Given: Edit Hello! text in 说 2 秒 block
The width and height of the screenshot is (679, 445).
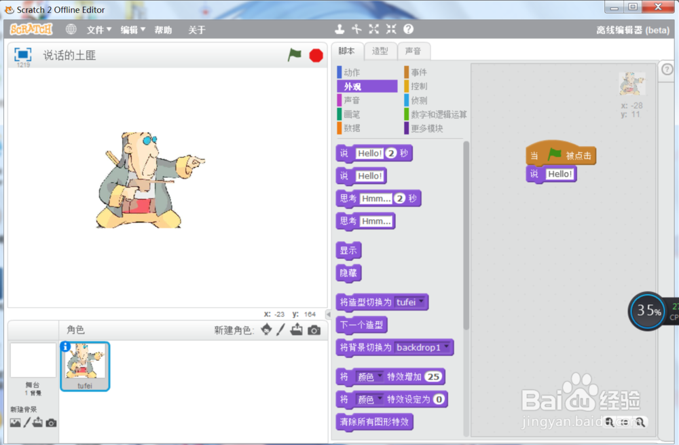Looking at the screenshot, I should pos(369,153).
